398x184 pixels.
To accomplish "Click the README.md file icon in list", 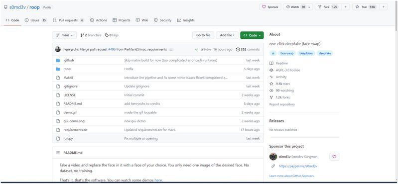I will pos(58,103).
